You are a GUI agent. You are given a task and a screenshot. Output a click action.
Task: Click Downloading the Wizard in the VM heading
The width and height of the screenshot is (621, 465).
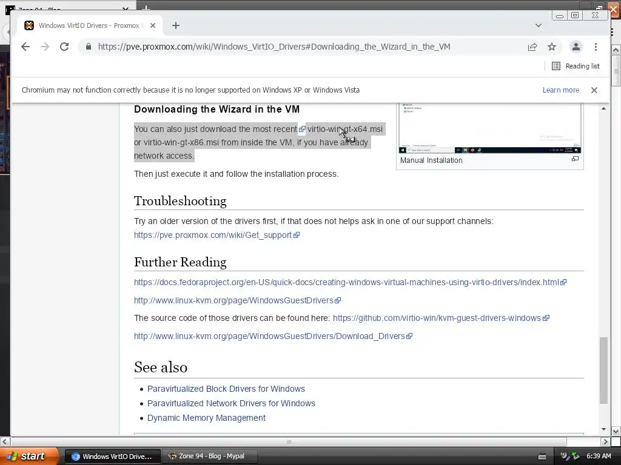point(217,109)
